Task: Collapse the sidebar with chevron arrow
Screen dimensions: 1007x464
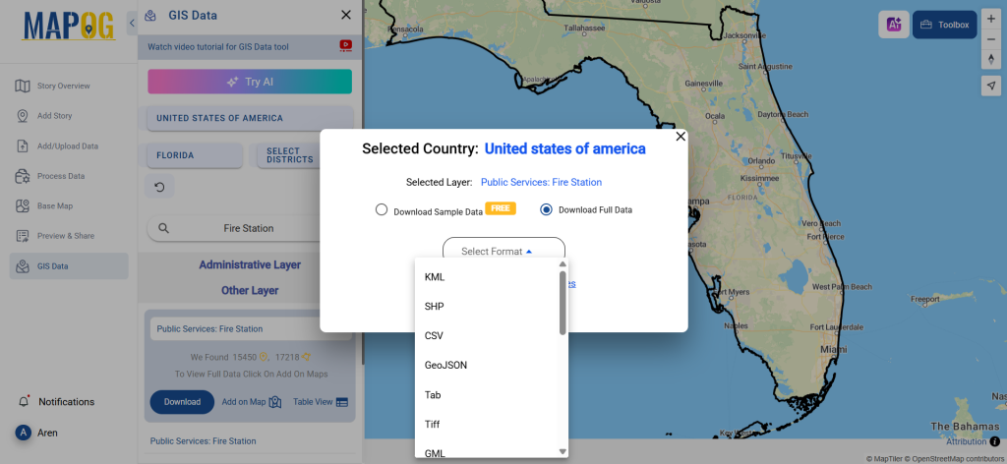Action: pos(132,24)
